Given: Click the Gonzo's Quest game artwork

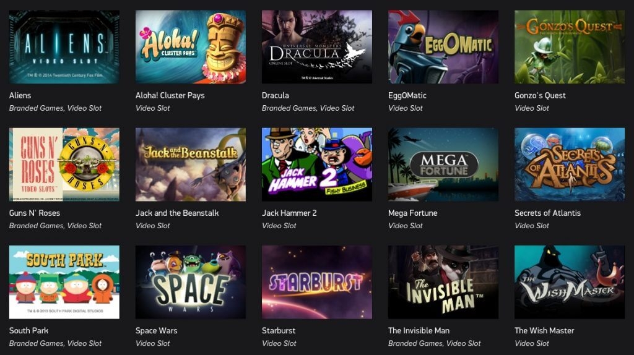Looking at the screenshot, I should [570, 47].
